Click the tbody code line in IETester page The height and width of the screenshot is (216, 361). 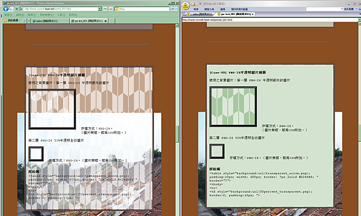tap(216, 184)
